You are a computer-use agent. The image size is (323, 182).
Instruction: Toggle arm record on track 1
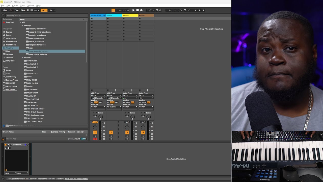click(x=95, y=139)
